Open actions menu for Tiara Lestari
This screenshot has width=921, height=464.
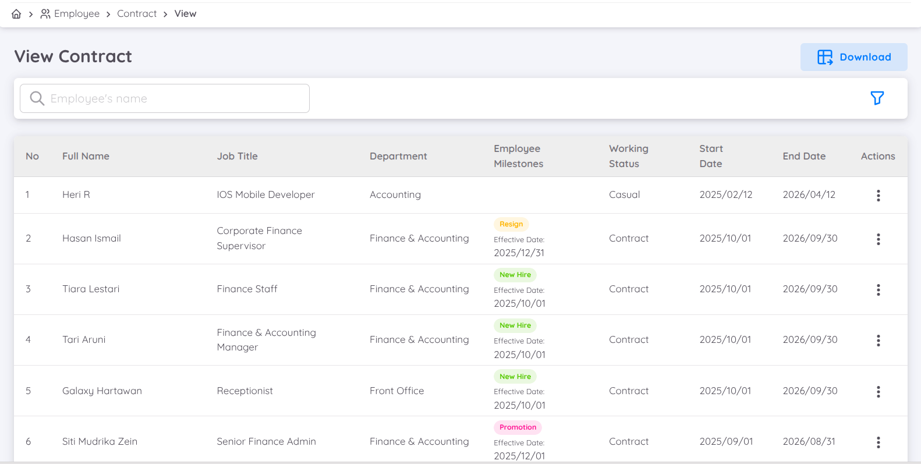[x=878, y=290]
